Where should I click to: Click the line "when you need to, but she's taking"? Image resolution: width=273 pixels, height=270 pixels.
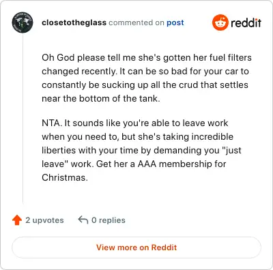click(138, 136)
